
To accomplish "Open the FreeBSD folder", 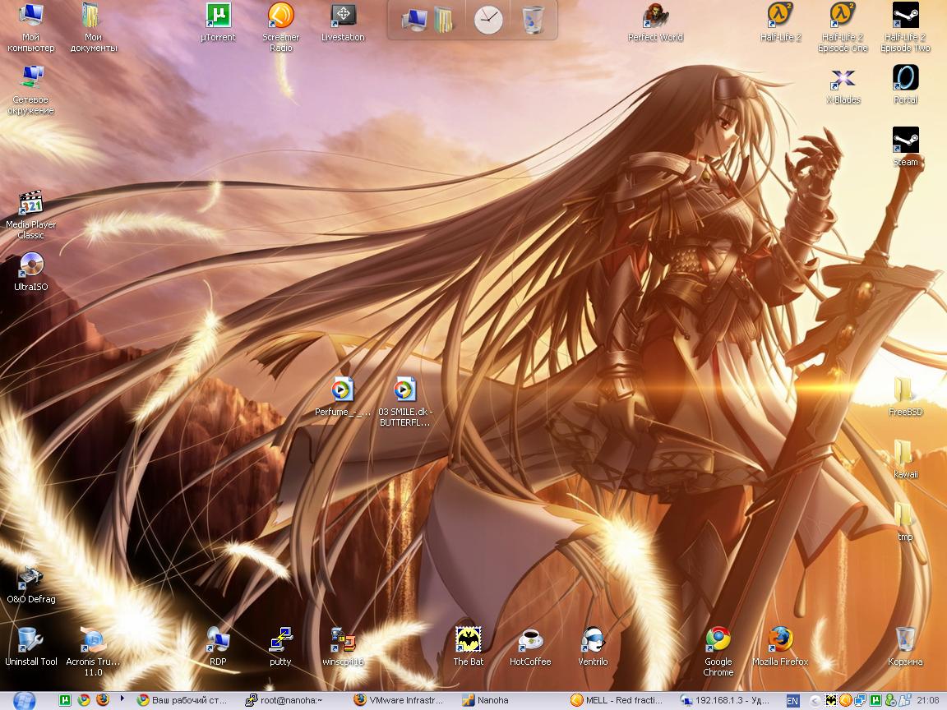I will [905, 397].
